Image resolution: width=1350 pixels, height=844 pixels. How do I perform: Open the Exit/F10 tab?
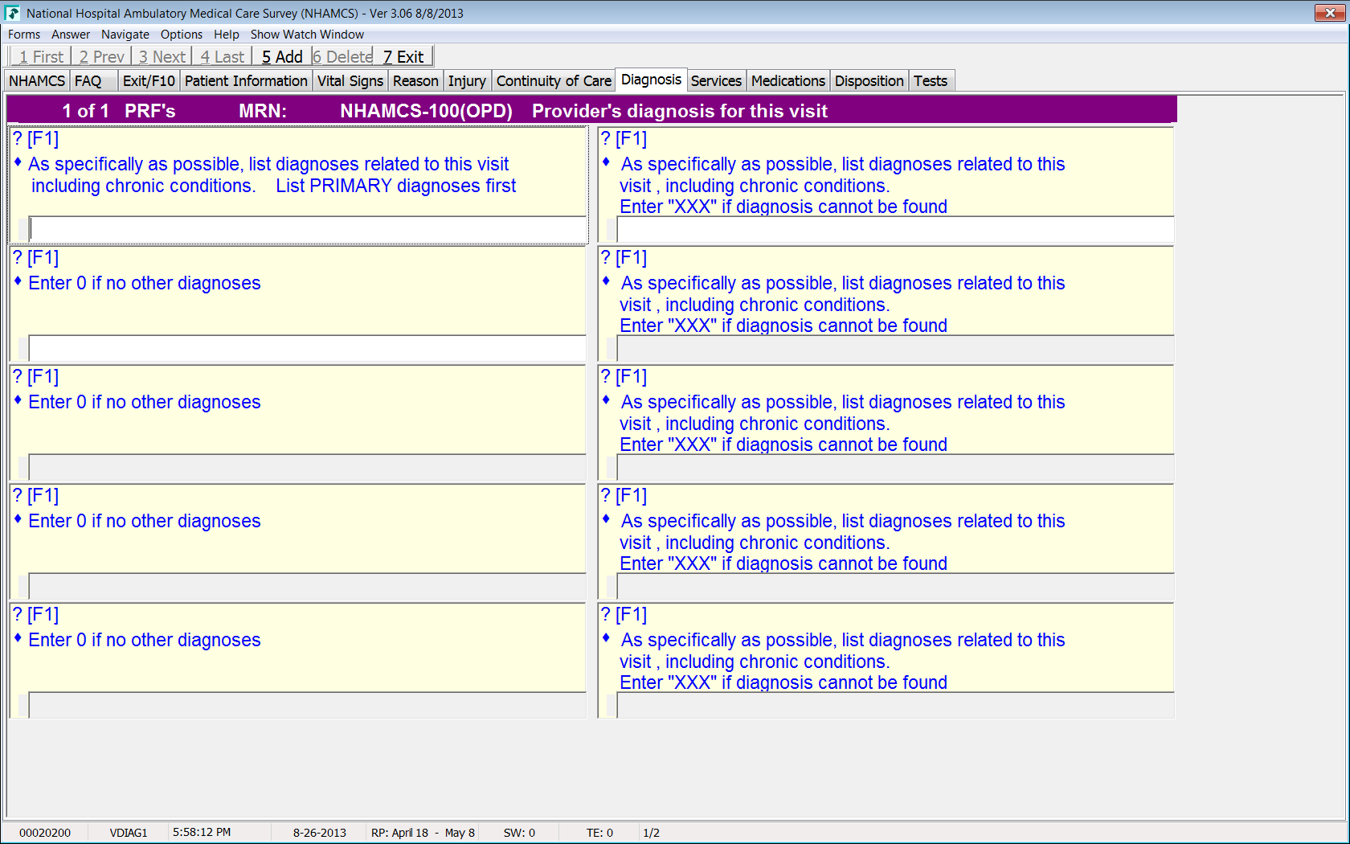tap(149, 81)
